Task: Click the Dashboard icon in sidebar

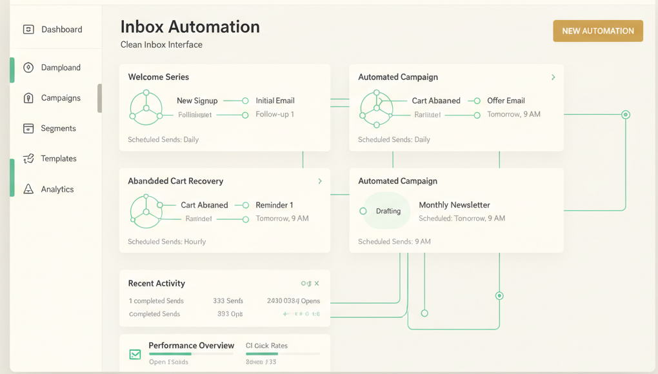Action: click(28, 30)
